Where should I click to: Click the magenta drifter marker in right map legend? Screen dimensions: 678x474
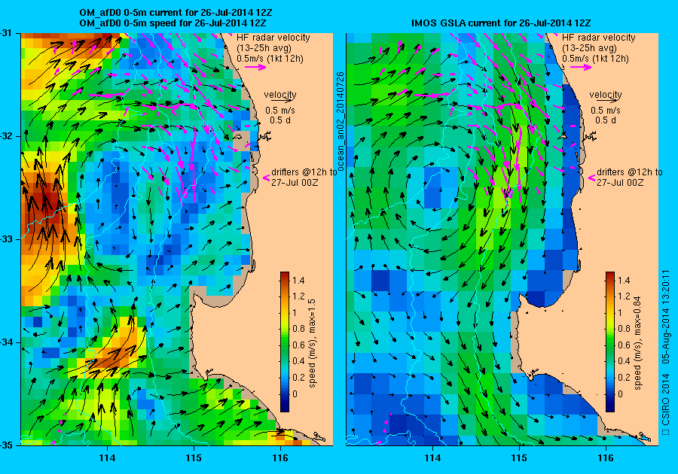[x=591, y=178]
